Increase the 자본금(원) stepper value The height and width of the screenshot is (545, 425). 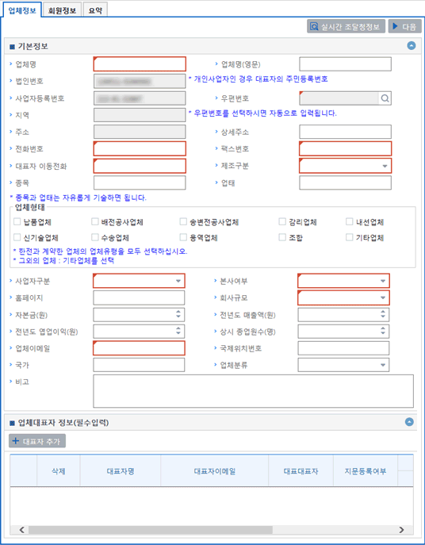pyautogui.click(x=178, y=312)
